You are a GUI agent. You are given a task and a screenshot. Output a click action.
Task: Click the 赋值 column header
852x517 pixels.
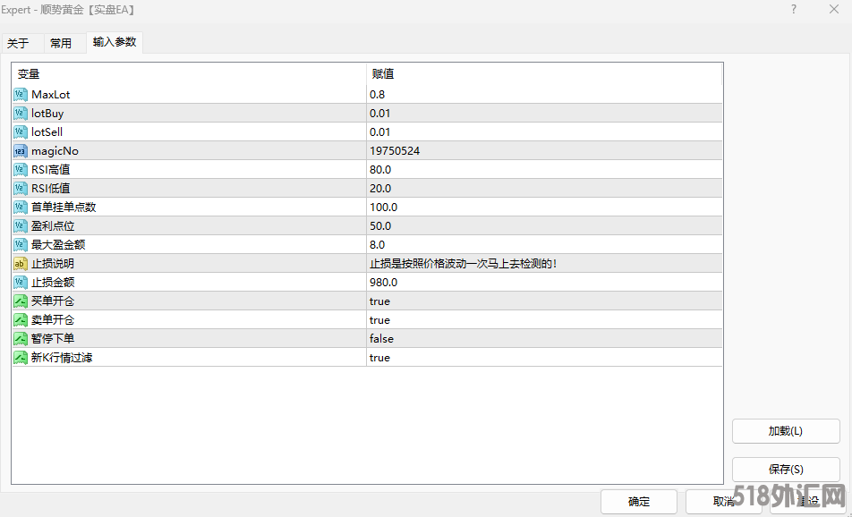pyautogui.click(x=544, y=74)
